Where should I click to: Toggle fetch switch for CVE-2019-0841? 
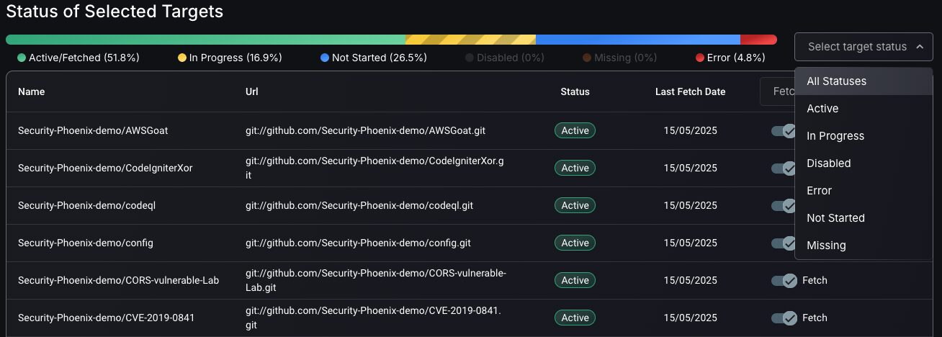pyautogui.click(x=784, y=318)
